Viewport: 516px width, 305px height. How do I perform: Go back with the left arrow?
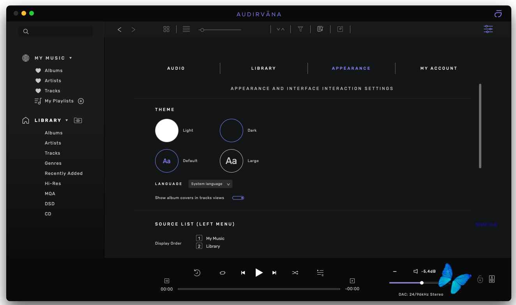120,30
